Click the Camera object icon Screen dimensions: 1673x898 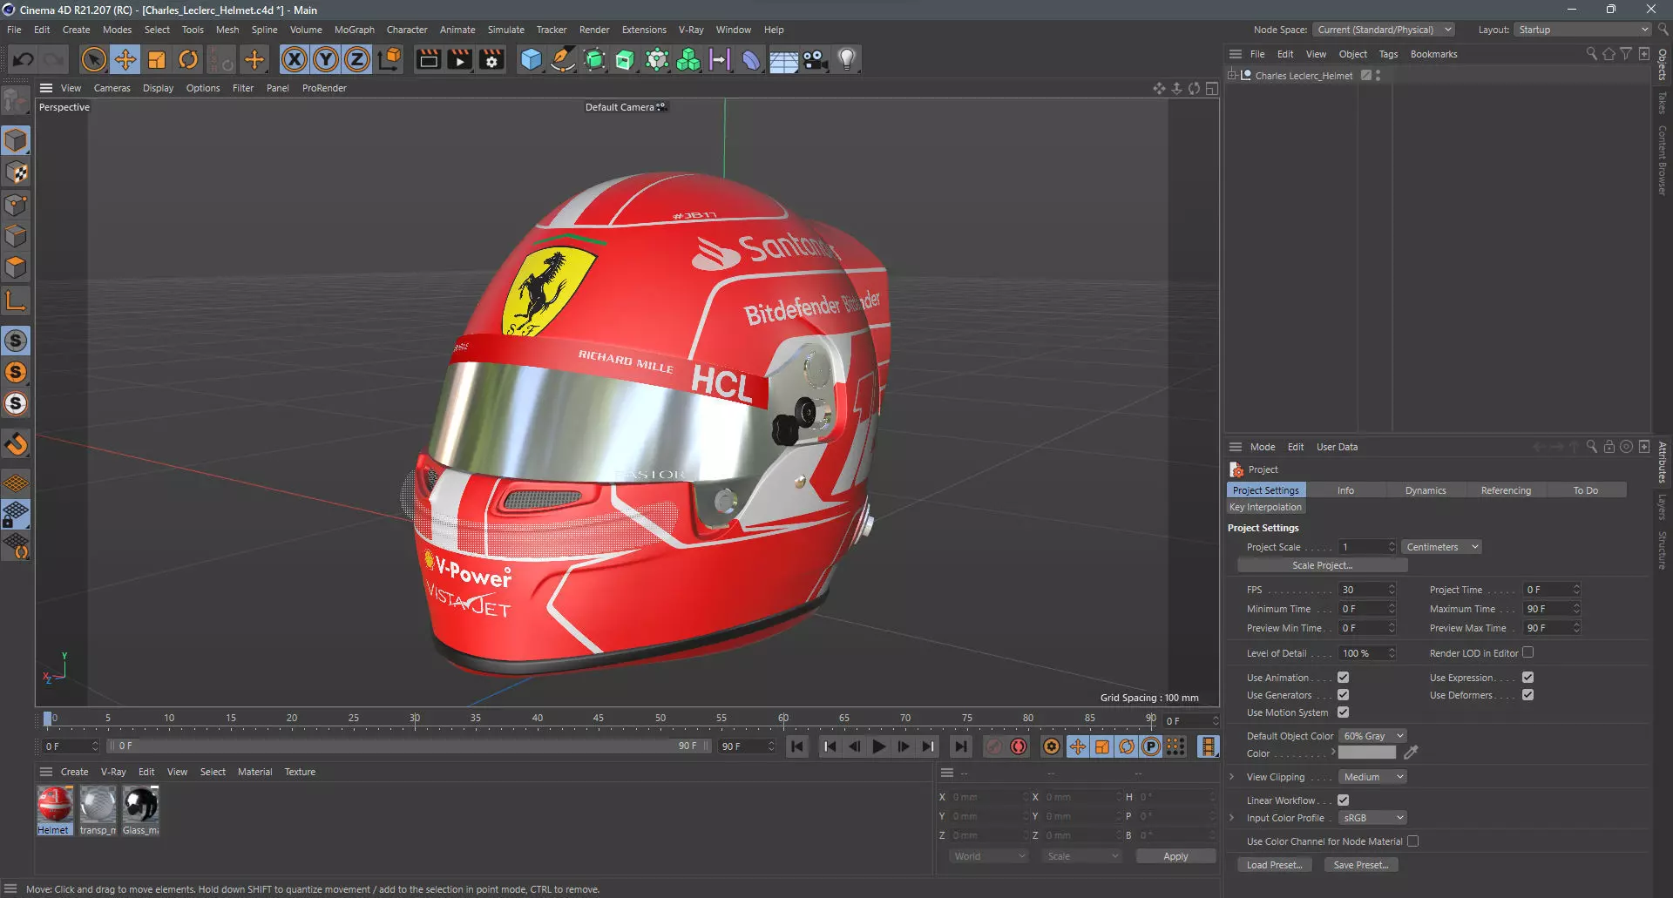tap(815, 59)
